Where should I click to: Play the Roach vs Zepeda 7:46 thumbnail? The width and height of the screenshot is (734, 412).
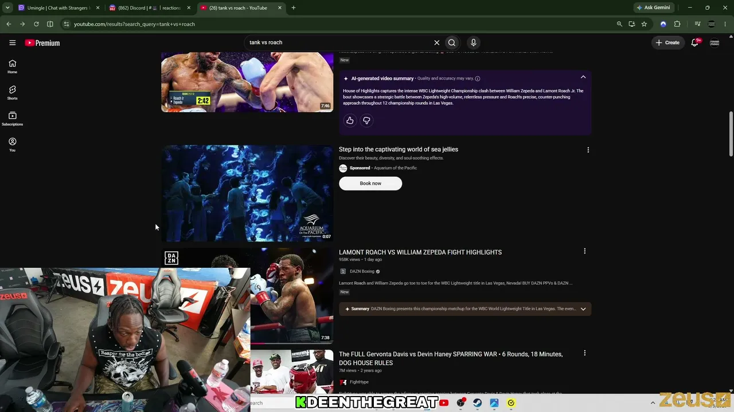pos(247,82)
